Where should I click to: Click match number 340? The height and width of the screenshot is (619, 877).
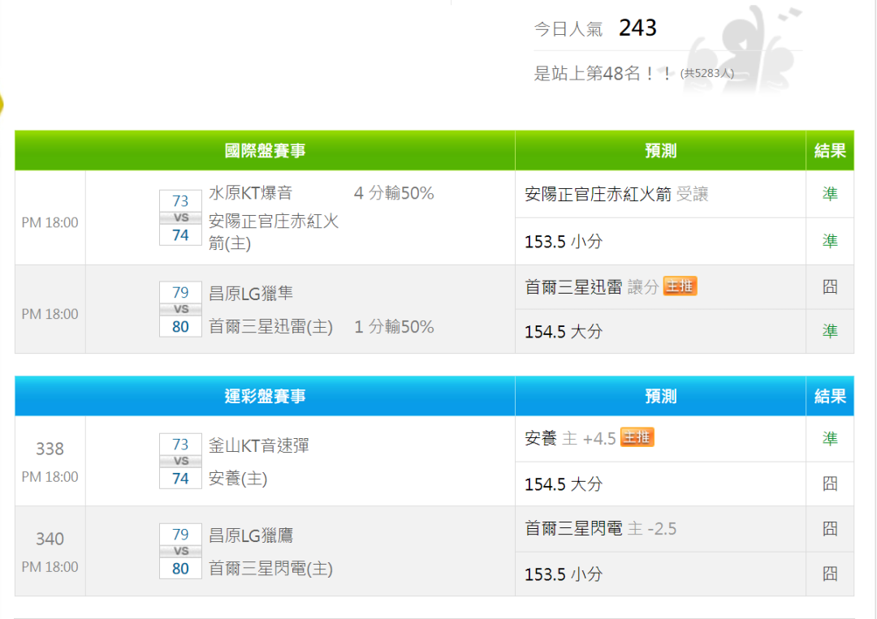pyautogui.click(x=50, y=539)
